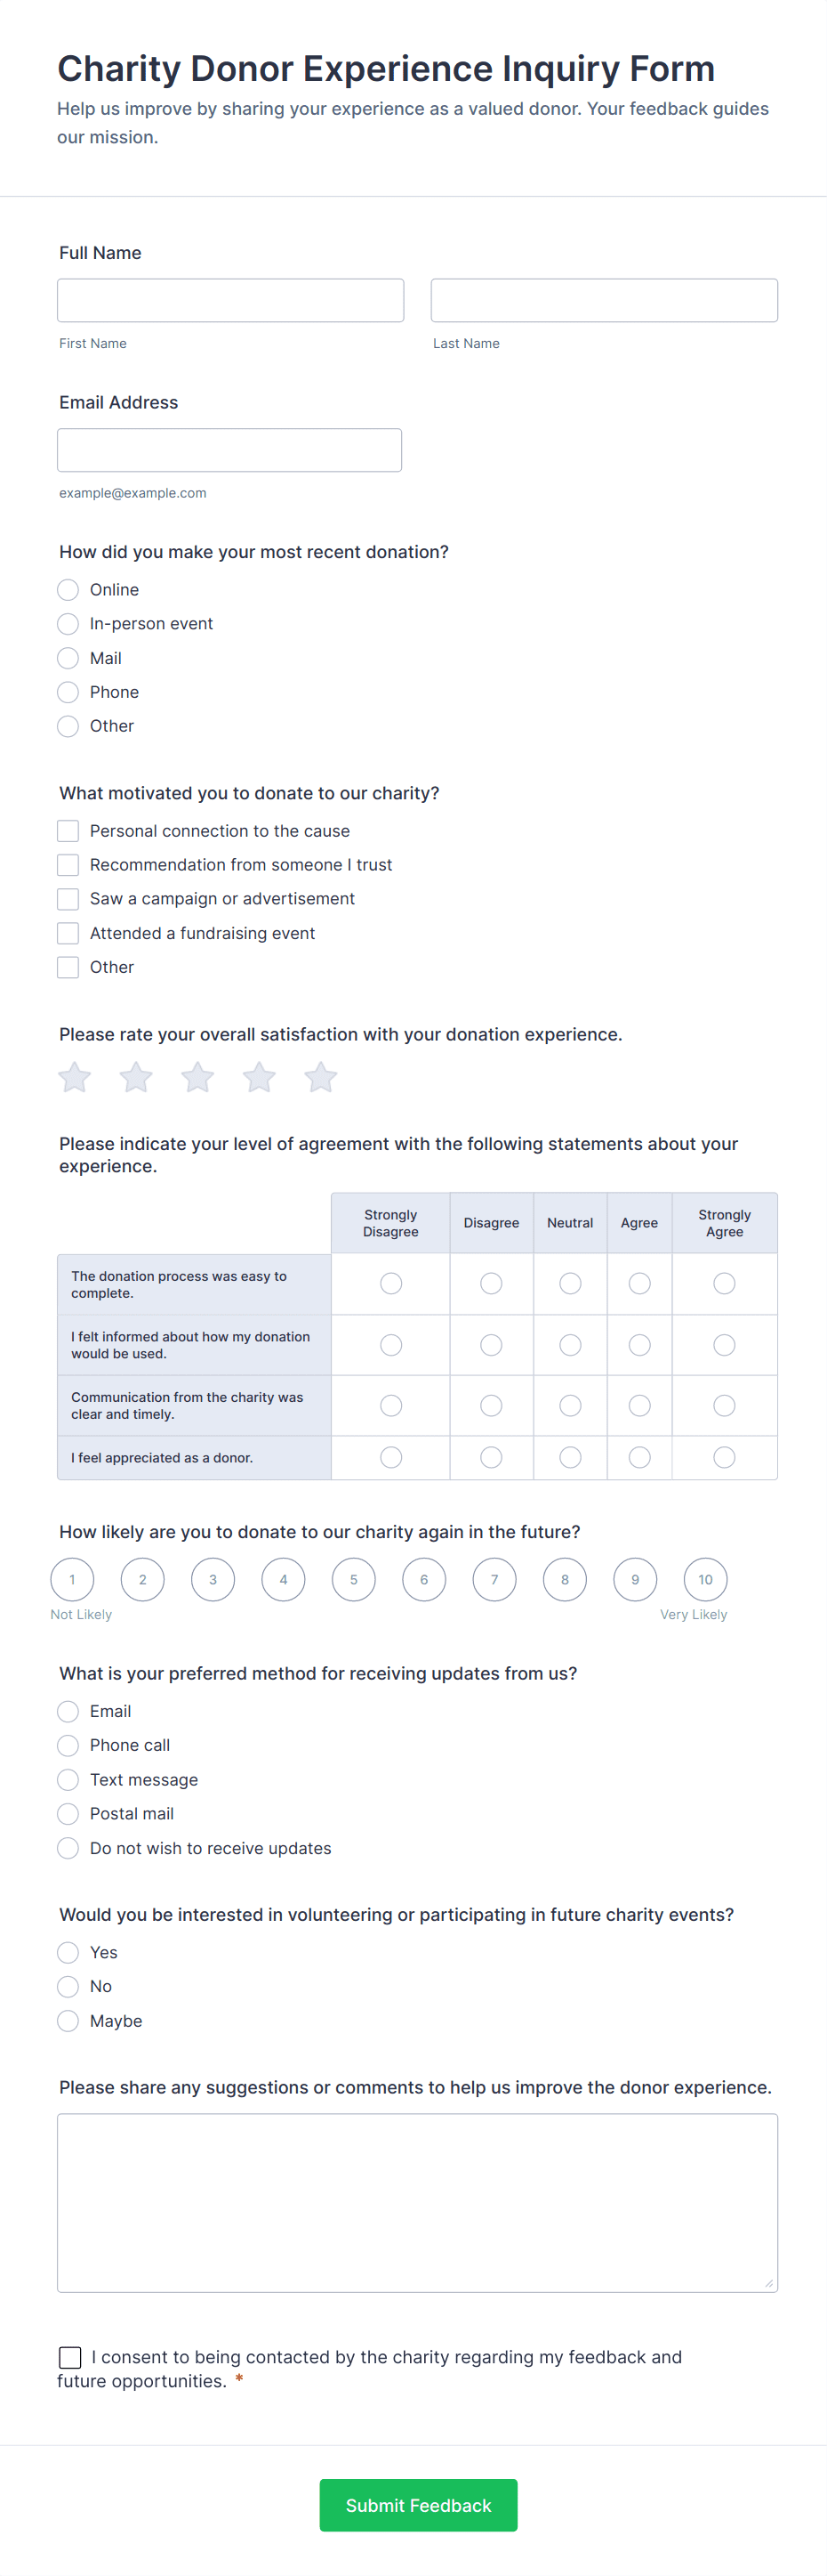The height and width of the screenshot is (2576, 827).
Task: Select likelihood score 10 Very Likely
Action: coord(705,1579)
